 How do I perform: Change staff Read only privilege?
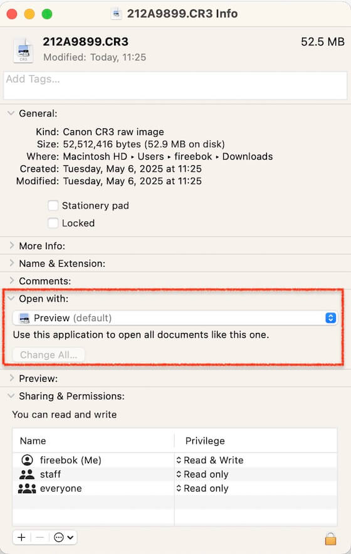(202, 474)
